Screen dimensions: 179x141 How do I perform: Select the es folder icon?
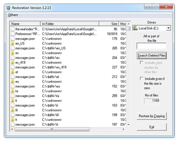tap(12, 53)
